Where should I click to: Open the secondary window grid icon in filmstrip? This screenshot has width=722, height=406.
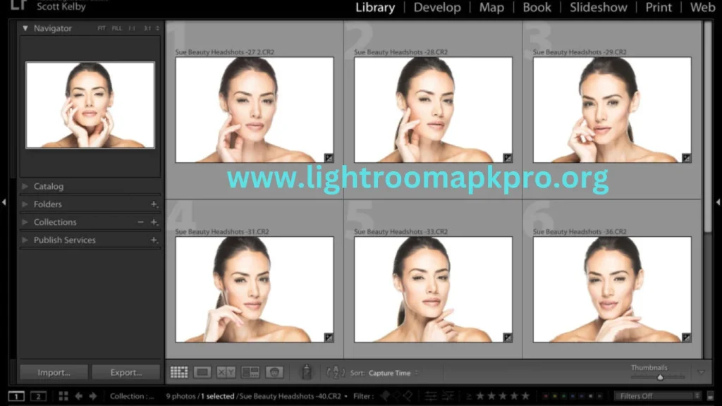[62, 395]
